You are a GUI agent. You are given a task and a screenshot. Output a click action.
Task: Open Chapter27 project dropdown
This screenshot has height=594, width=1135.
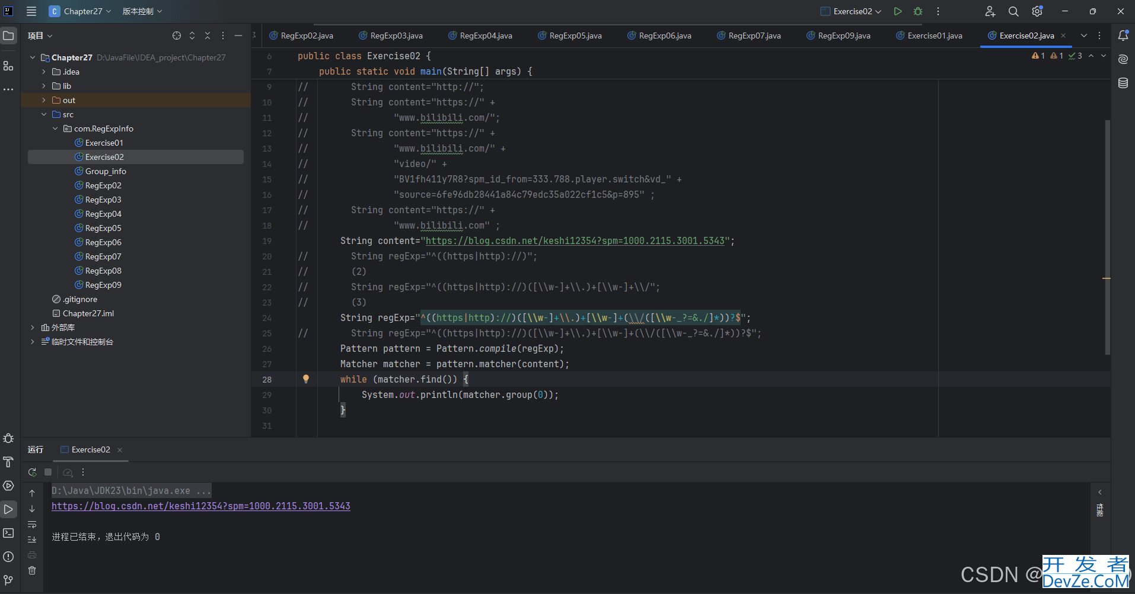pyautogui.click(x=80, y=11)
